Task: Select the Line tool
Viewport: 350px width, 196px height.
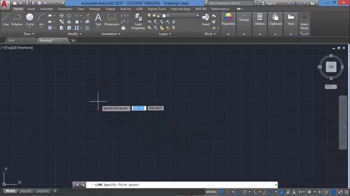Action: point(6,20)
